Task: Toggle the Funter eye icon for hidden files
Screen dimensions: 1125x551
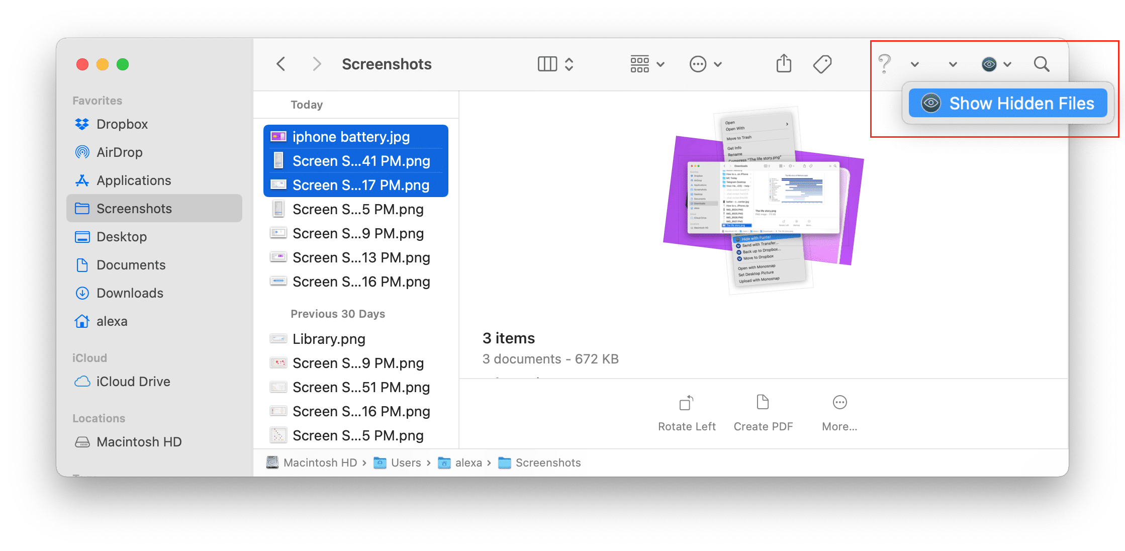Action: coord(988,64)
